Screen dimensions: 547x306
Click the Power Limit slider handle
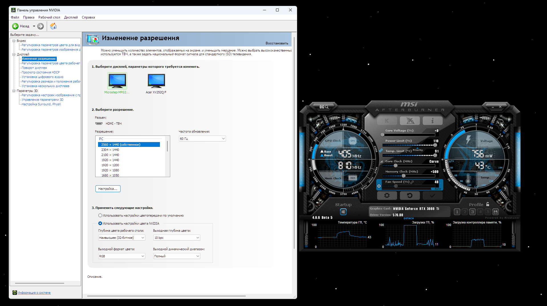(435, 145)
